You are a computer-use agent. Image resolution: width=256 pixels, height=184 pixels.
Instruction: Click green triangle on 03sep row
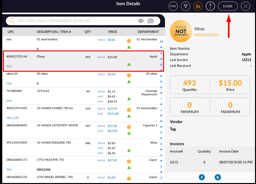129,64
